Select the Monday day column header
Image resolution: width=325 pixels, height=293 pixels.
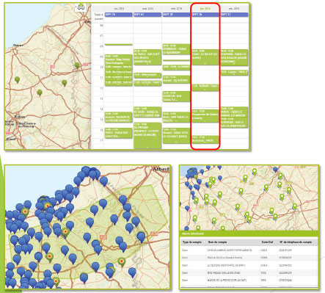(119, 9)
